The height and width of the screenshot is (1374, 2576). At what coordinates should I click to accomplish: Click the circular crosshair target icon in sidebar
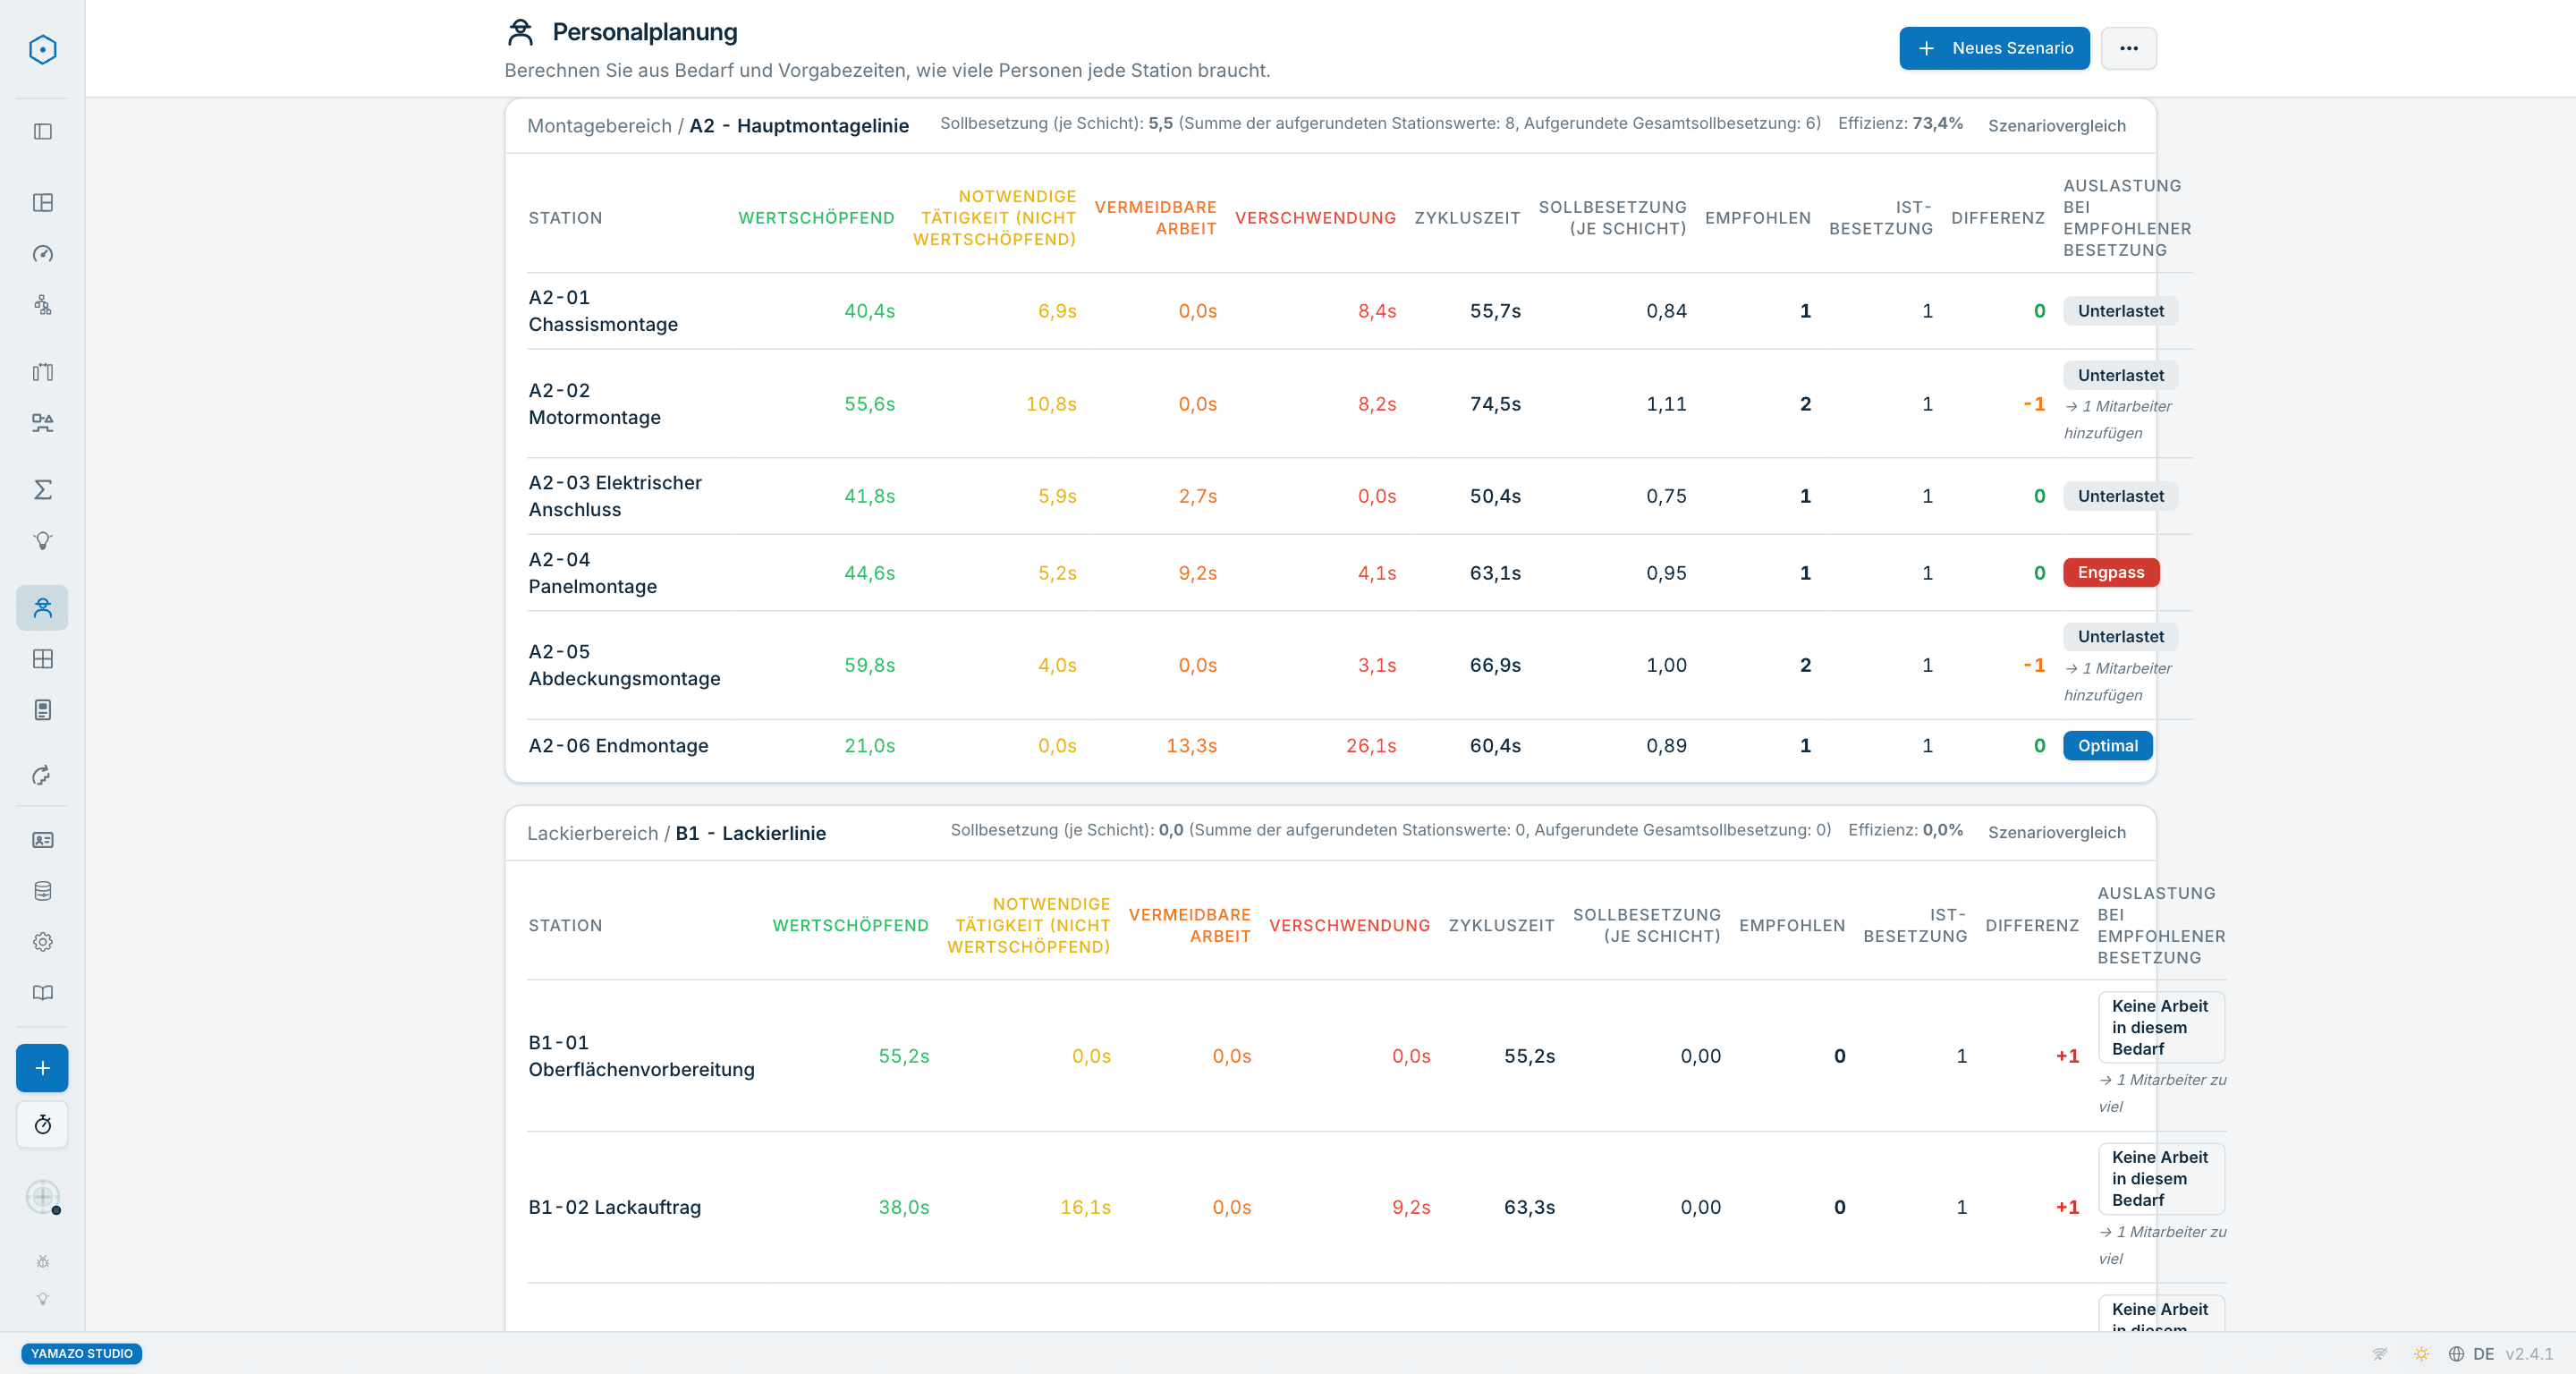click(42, 1196)
